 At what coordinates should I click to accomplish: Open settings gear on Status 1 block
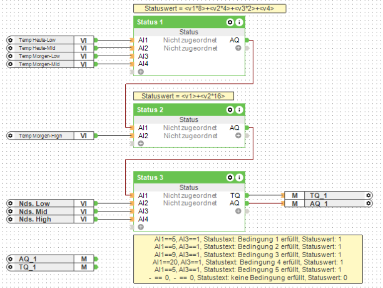coord(230,22)
